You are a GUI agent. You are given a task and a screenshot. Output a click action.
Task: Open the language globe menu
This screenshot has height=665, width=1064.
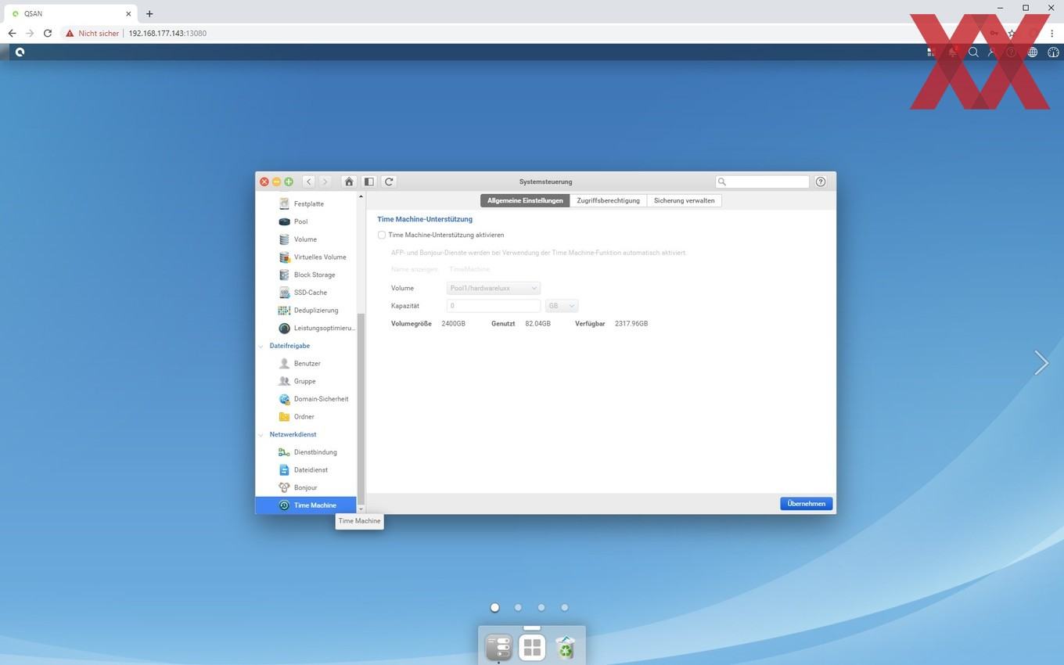1033,52
